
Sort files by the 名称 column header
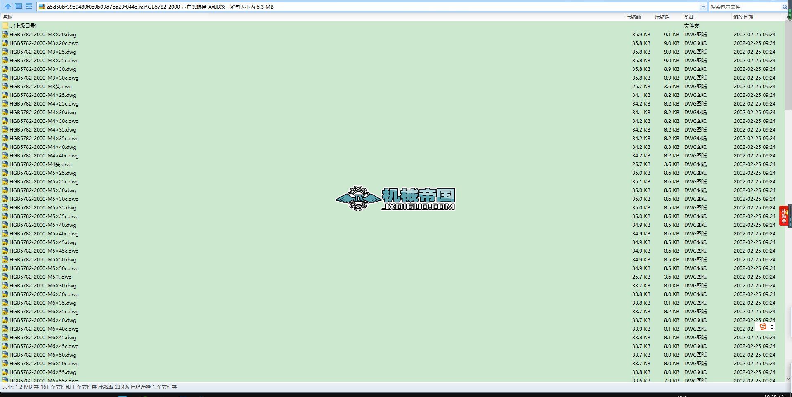pos(7,17)
